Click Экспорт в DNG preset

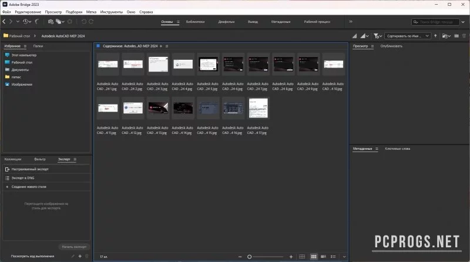tap(46, 178)
